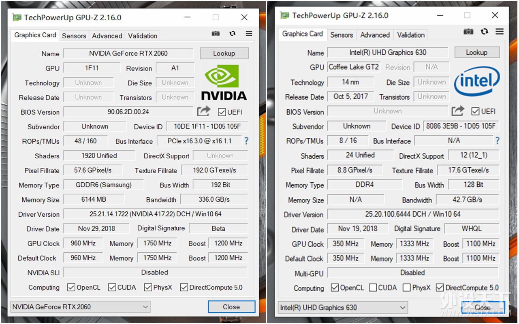Select Graphics Card tab in Intel UHD window
This screenshot has height=324, width=519.
[303, 34]
